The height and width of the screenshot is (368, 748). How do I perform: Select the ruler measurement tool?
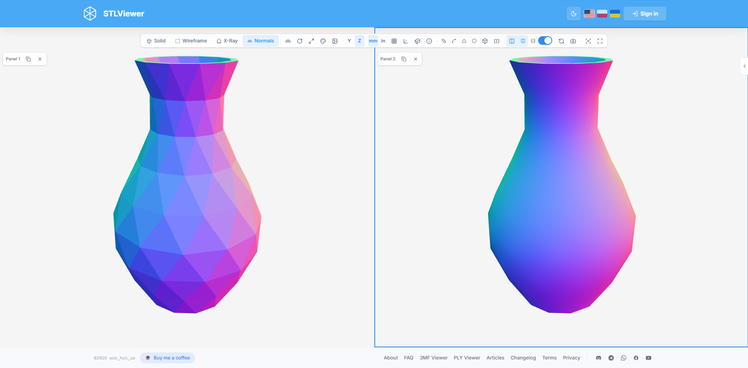444,41
